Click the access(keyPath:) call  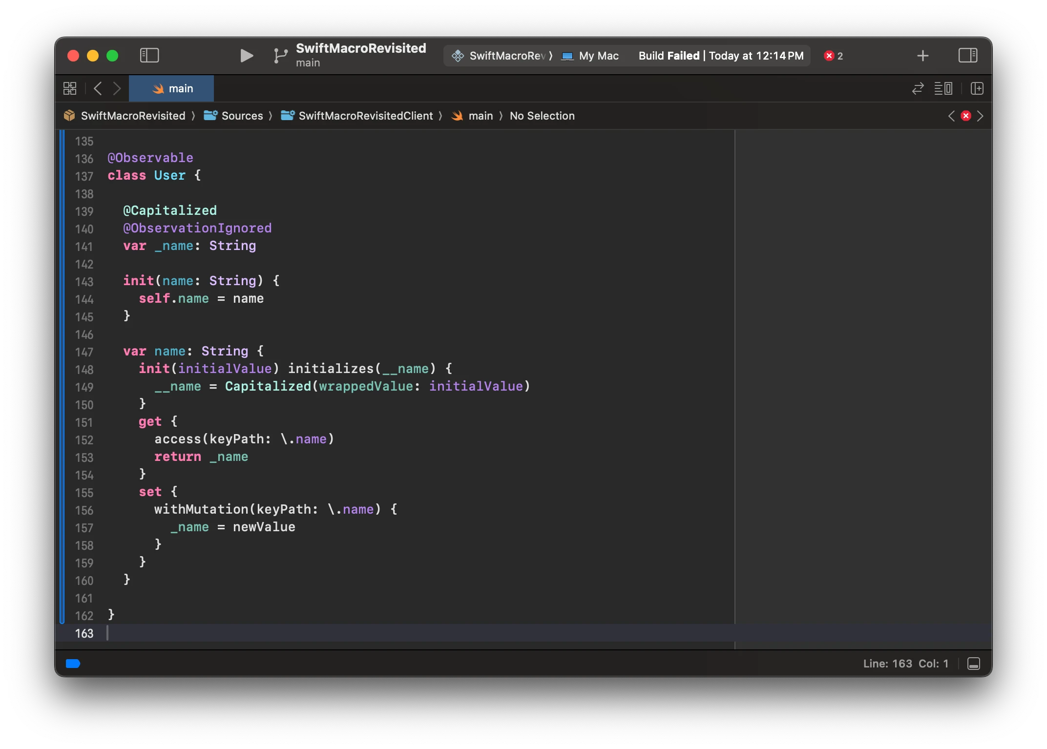244,439
